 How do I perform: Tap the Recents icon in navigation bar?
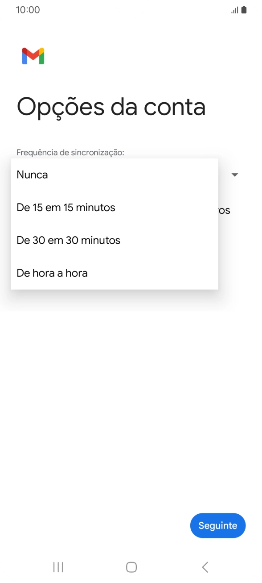[58, 567]
